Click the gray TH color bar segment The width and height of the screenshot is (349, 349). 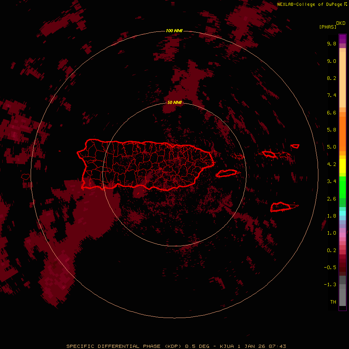(x=342, y=297)
